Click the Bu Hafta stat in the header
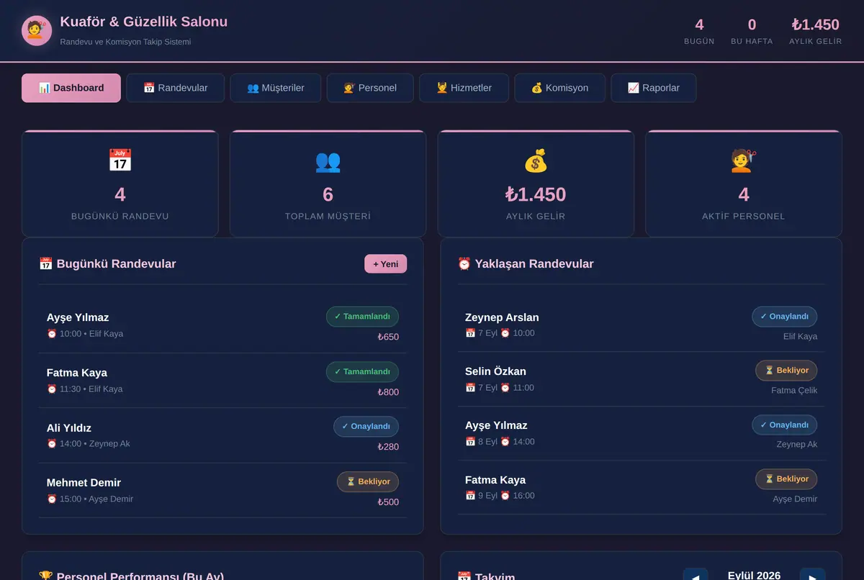This screenshot has width=864, height=580. click(x=752, y=31)
